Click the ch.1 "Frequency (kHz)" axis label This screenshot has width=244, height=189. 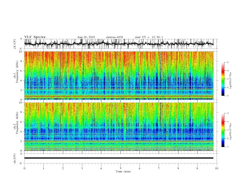pyautogui.click(x=17, y=72)
